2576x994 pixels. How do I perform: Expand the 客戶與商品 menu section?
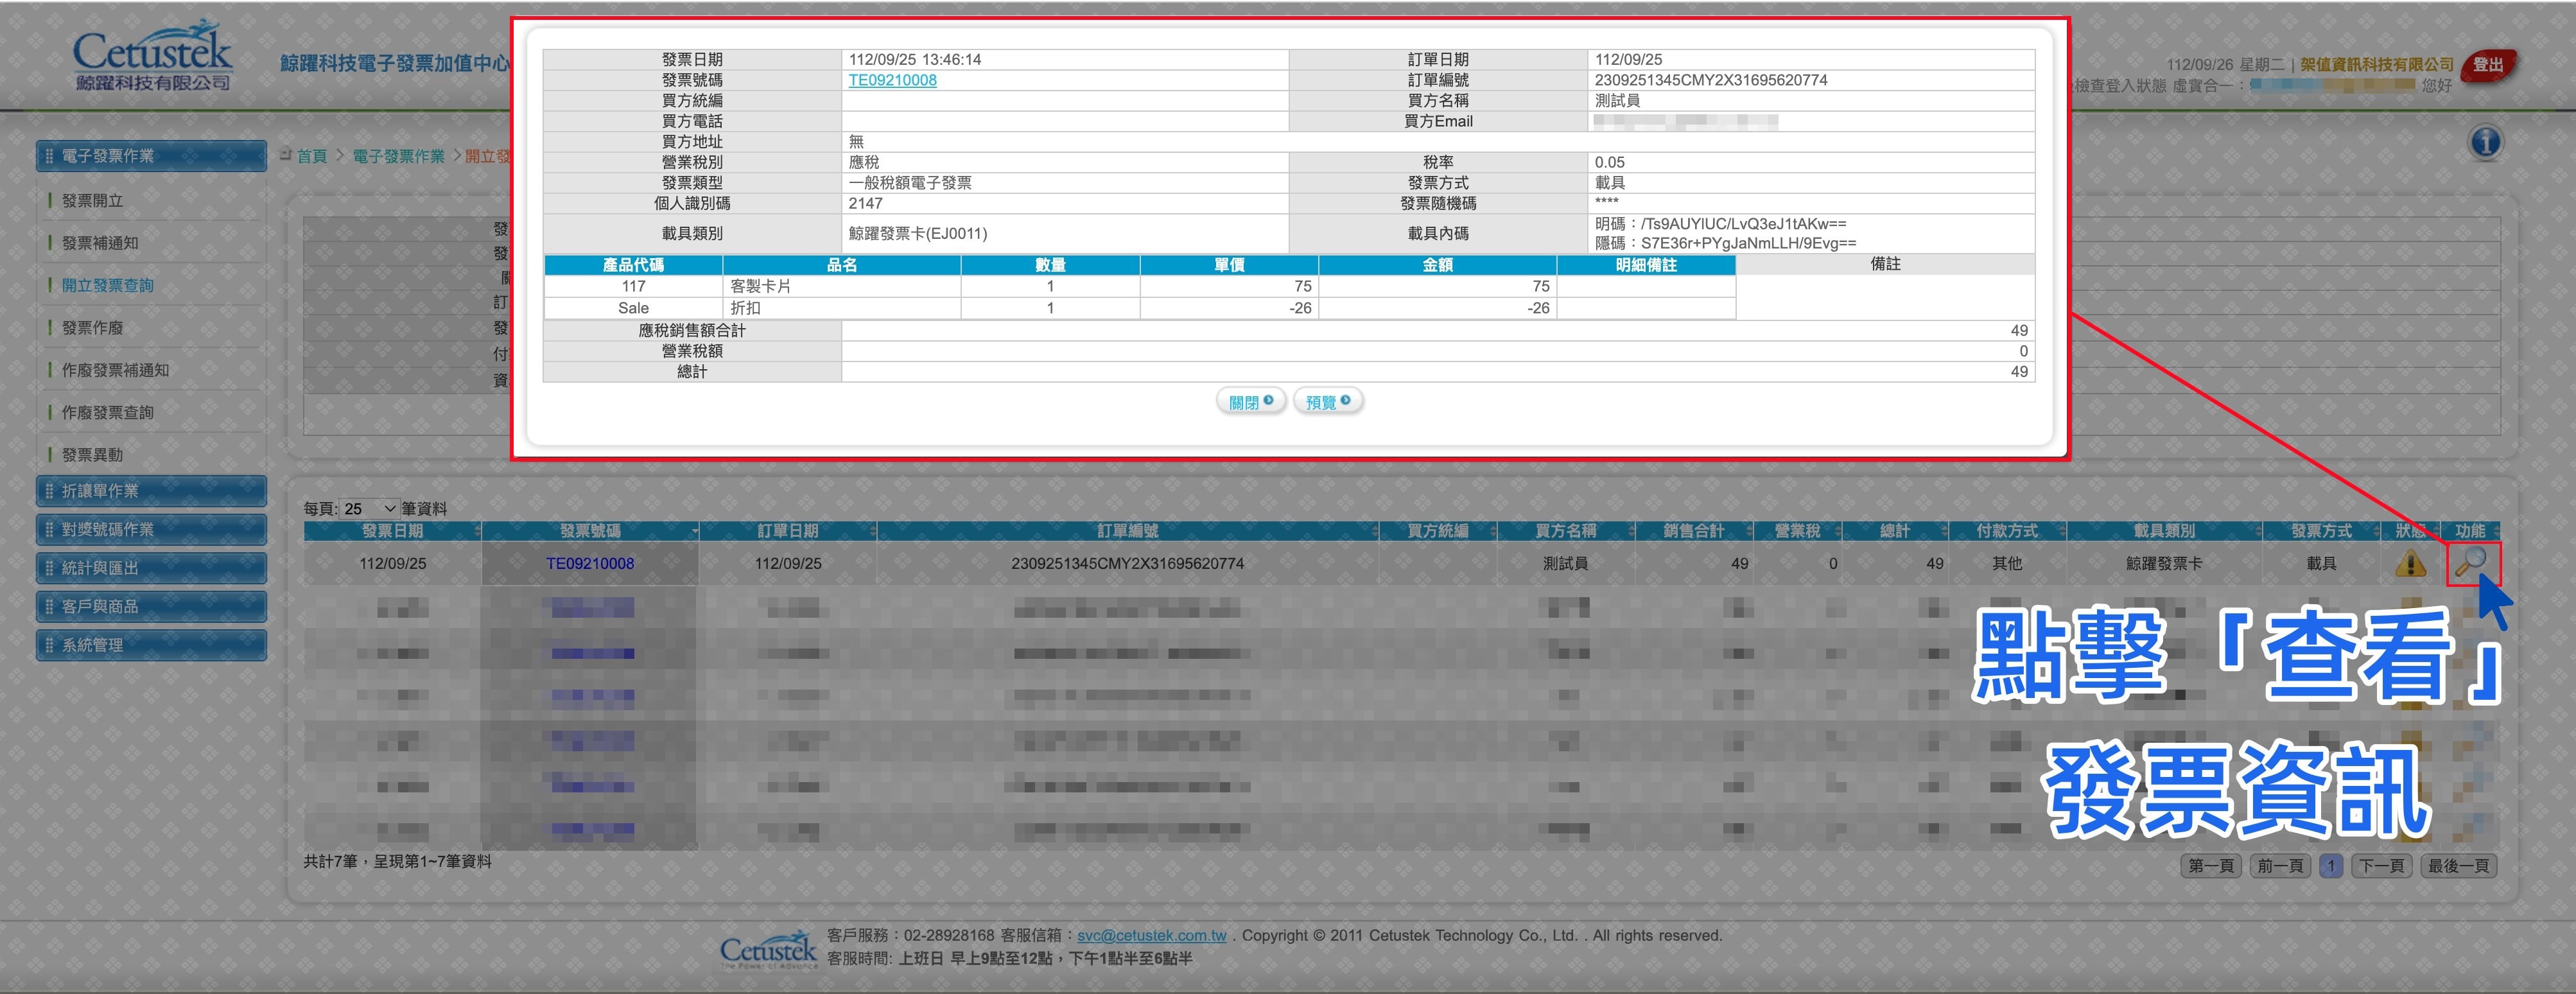[152, 607]
